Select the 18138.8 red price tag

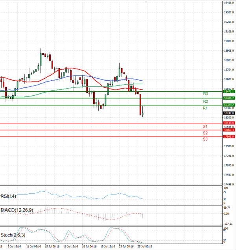229,123
